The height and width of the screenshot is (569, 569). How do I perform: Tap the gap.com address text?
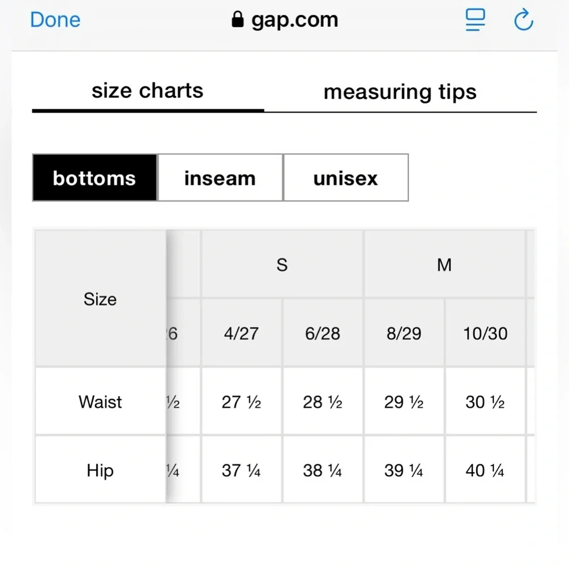click(x=294, y=20)
